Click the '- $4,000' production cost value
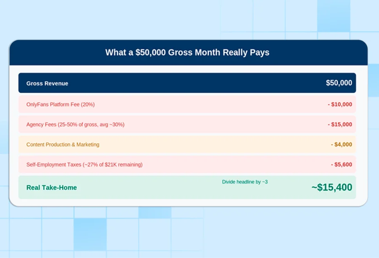 click(341, 145)
